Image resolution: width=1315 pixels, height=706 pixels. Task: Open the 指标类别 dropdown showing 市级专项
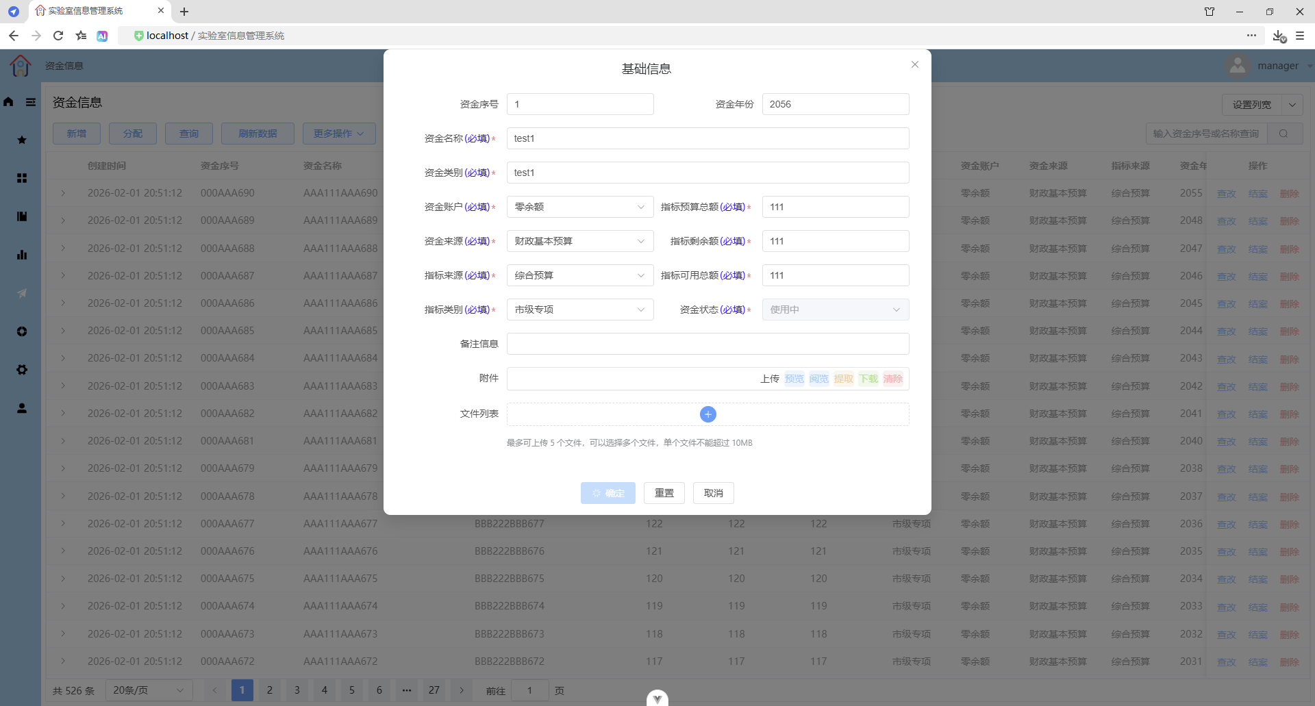(x=580, y=310)
